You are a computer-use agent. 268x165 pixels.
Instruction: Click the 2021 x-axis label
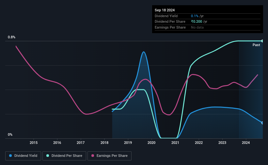[175, 143]
